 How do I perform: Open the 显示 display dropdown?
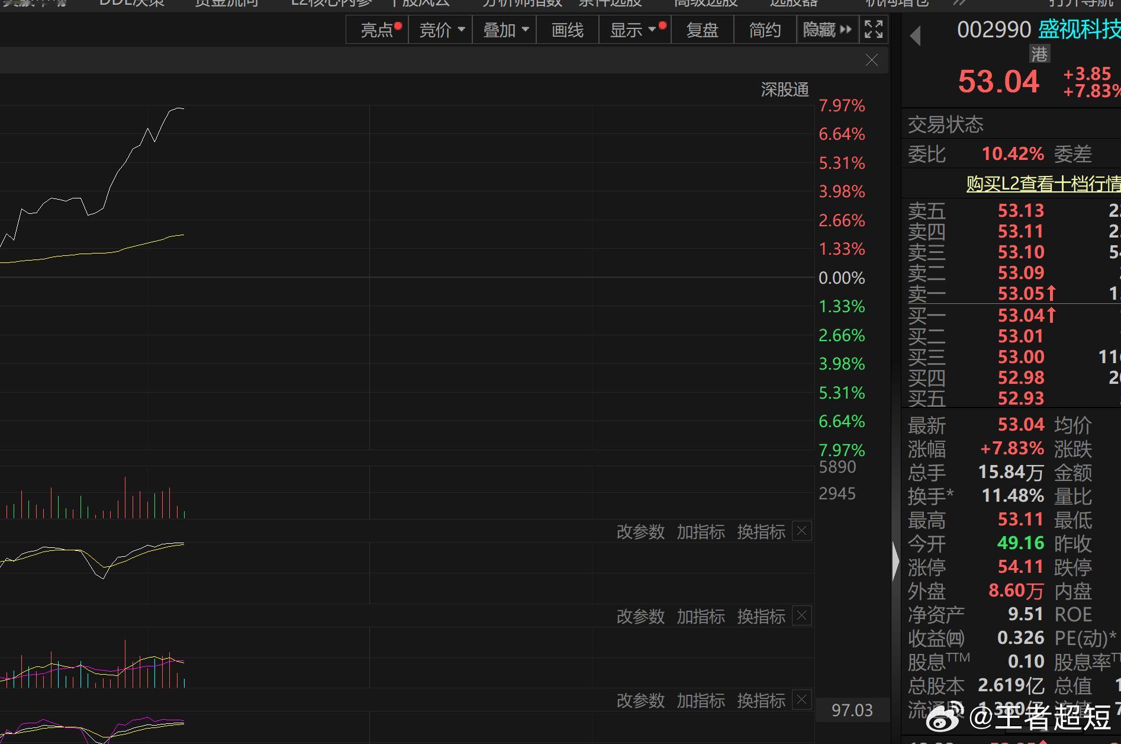tap(636, 30)
